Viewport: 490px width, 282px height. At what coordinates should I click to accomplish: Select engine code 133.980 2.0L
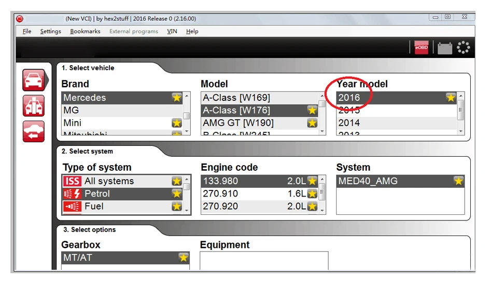tap(259, 181)
